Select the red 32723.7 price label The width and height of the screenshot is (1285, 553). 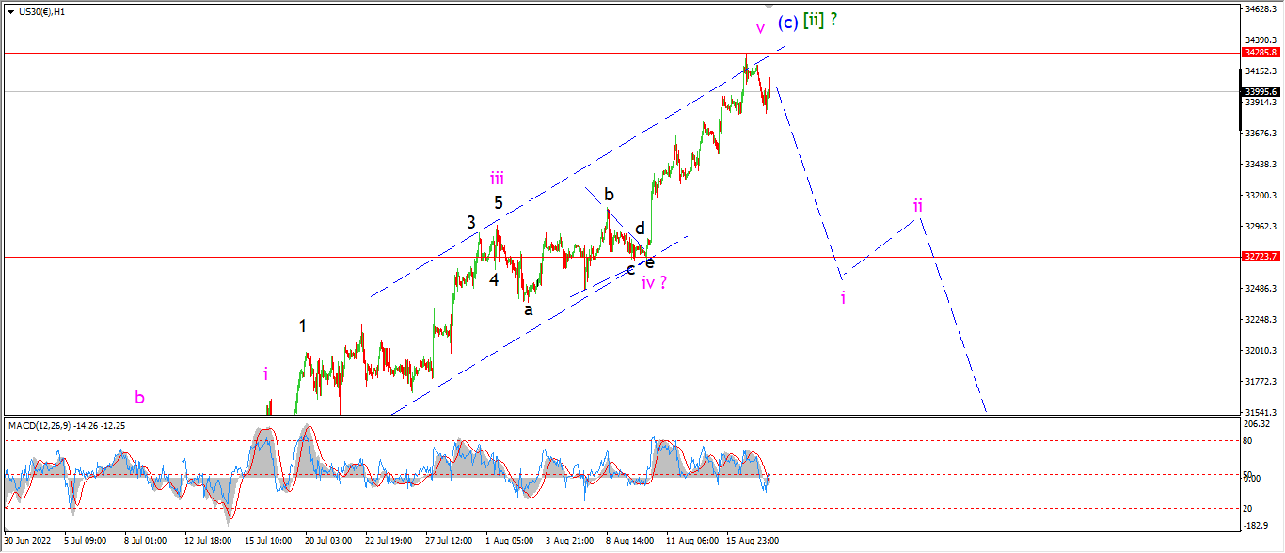[1261, 257]
